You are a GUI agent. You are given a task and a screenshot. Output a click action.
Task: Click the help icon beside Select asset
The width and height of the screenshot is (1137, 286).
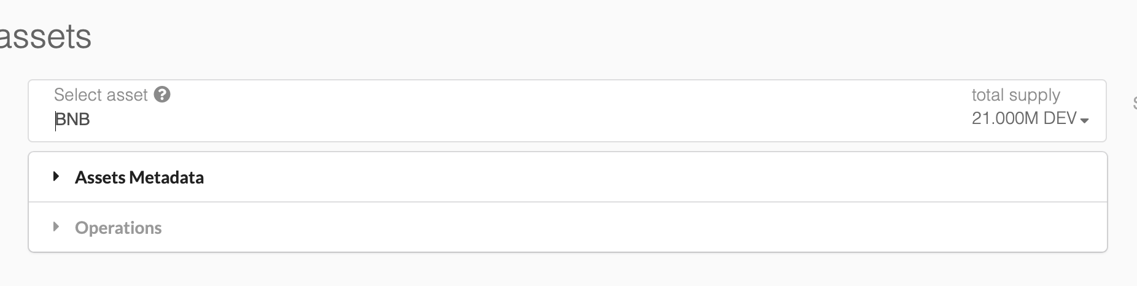pos(162,95)
